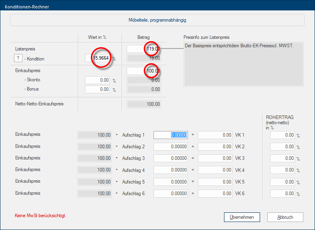Click the Preisinfo zum Listenpreis text box
The height and width of the screenshot is (230, 315).
(244, 64)
